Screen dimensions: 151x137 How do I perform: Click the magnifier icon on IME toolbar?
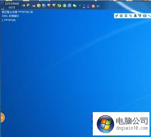[x=131, y=16]
